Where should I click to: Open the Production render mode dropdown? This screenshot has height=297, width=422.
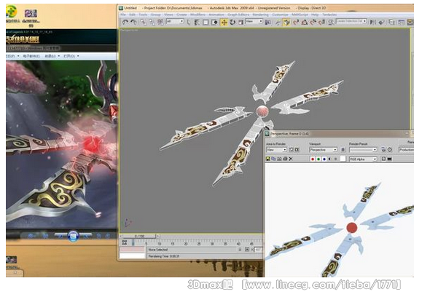point(407,150)
